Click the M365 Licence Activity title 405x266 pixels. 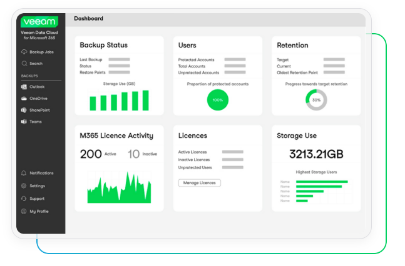pyautogui.click(x=116, y=135)
